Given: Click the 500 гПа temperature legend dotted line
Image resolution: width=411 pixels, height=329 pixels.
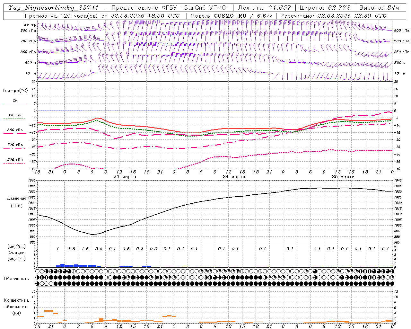Looking at the screenshot, I should 14,164.
